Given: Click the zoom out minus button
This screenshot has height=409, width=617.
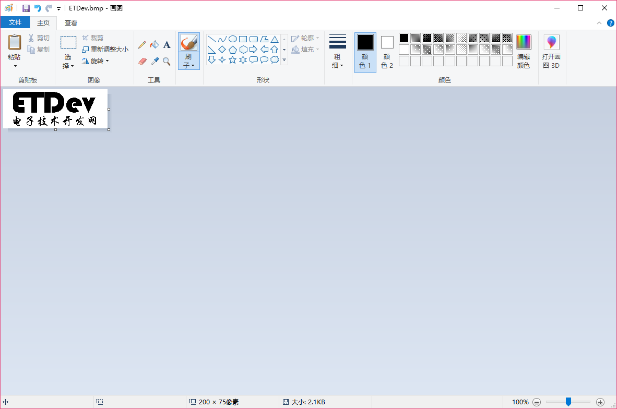Looking at the screenshot, I should (537, 402).
